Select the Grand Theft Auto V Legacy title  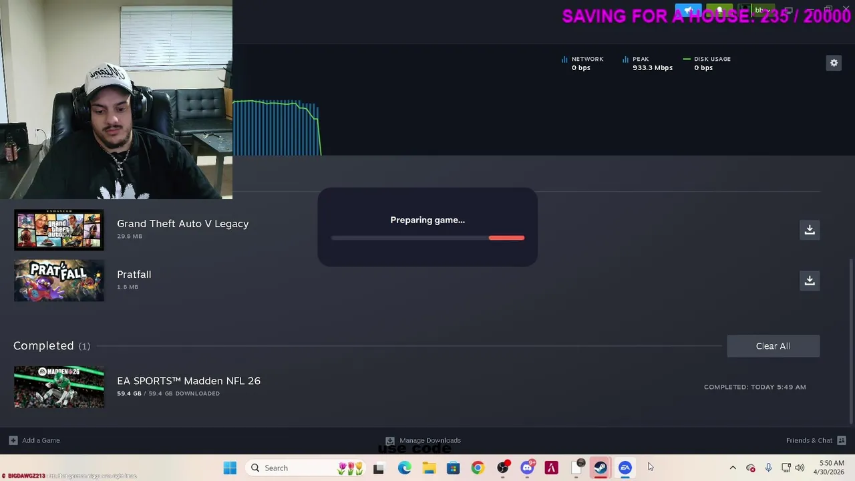click(x=182, y=224)
